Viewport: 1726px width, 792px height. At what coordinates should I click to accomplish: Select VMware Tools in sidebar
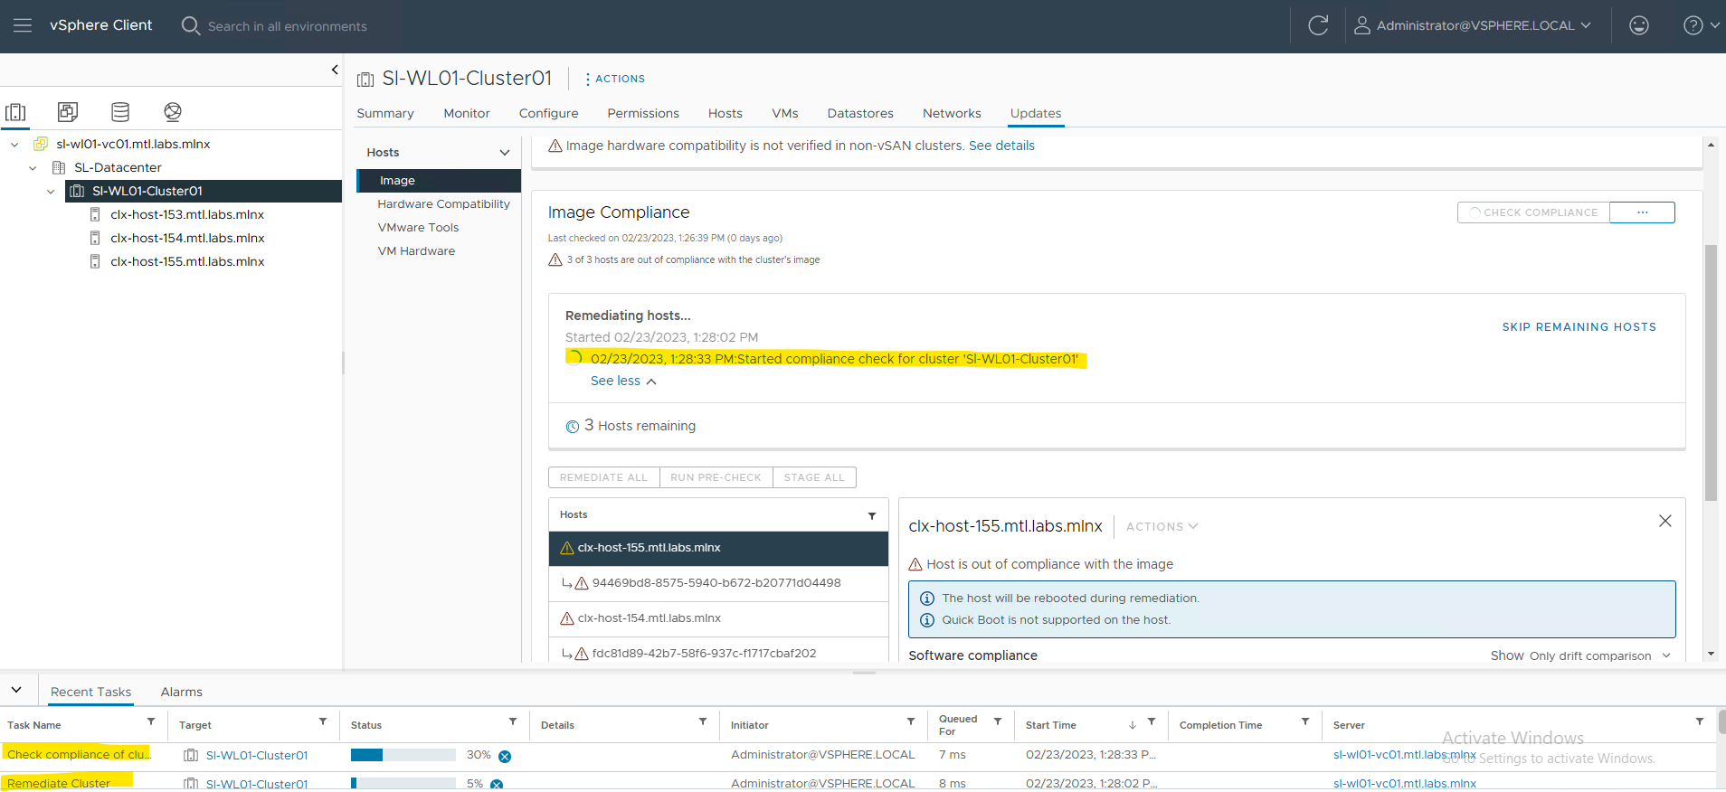point(418,228)
